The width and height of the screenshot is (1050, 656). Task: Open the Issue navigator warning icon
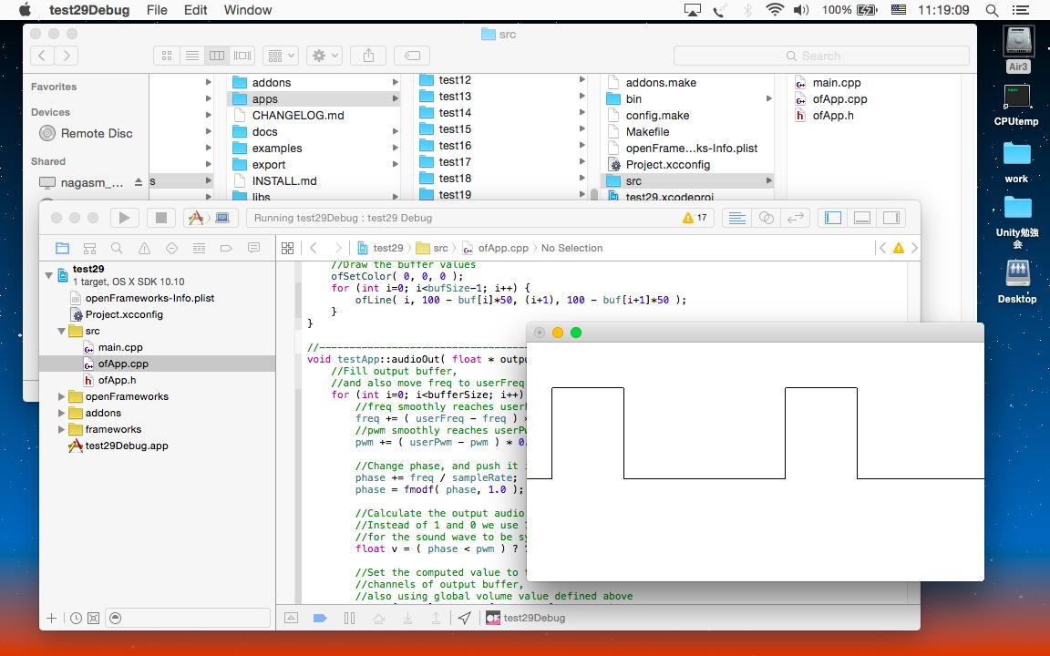pyautogui.click(x=144, y=248)
